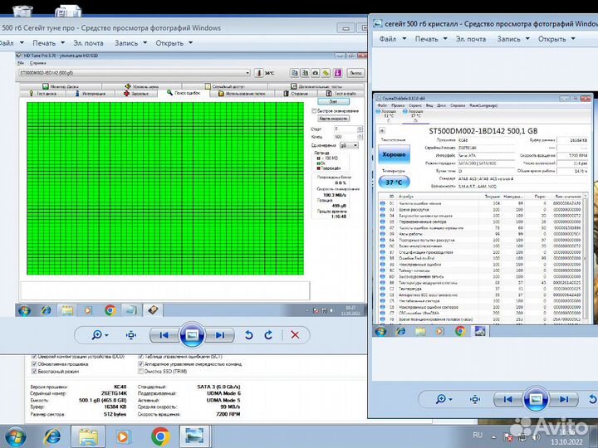Click HD Tune screenshot camera toolbar icon
The image size is (598, 448).
pos(316,73)
